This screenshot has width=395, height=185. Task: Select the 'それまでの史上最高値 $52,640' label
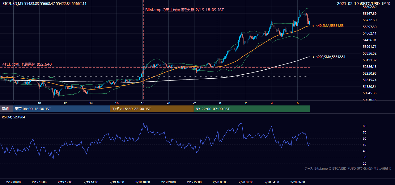click(27, 64)
